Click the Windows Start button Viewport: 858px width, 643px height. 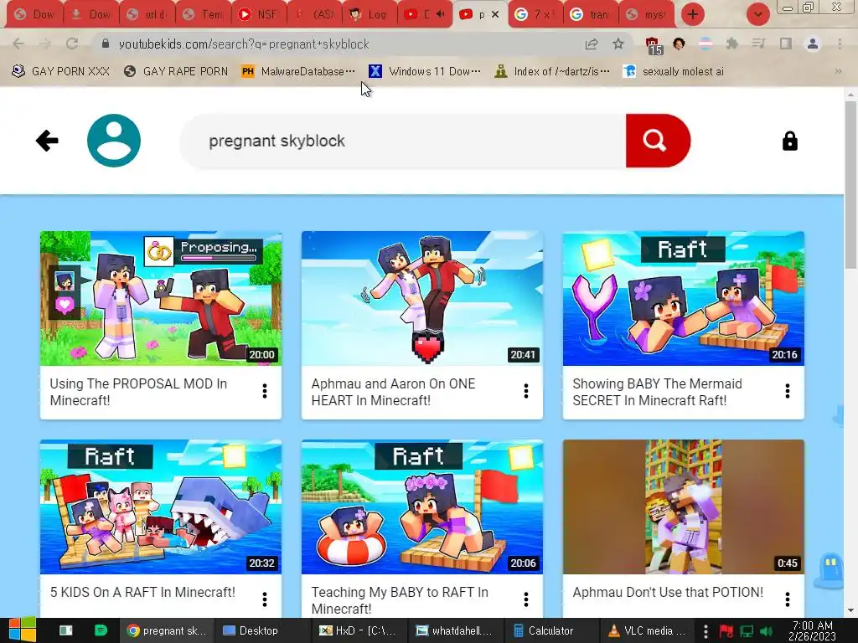click(22, 630)
